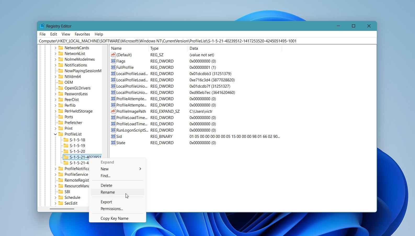Click the FullProfile DWORD value icon
Image resolution: width=415 pixels, height=236 pixels.
coord(113,67)
